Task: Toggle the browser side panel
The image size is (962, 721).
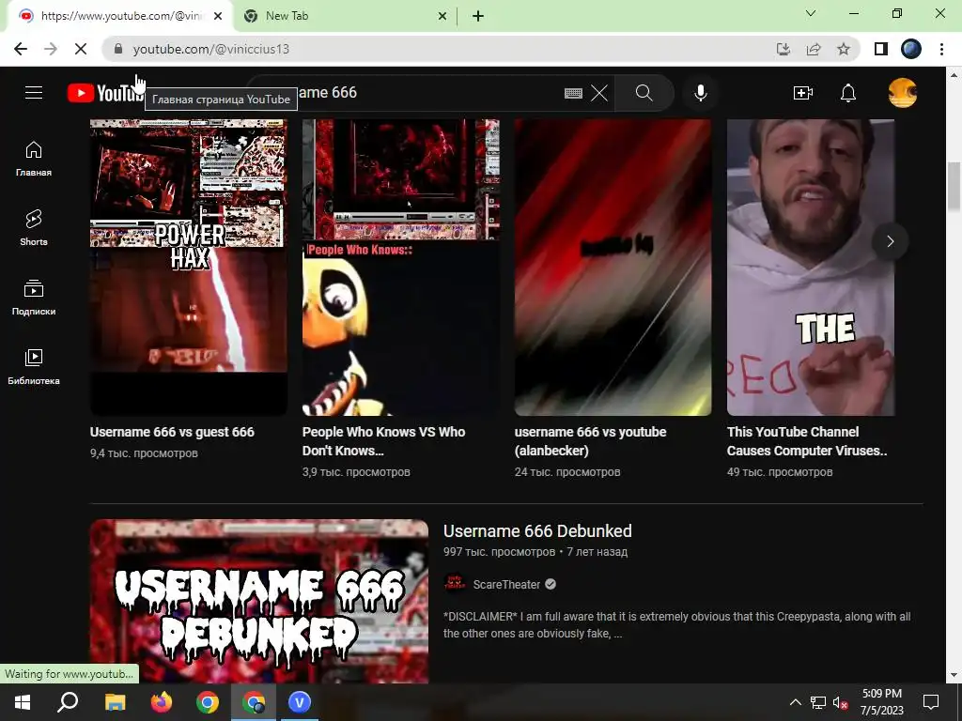Action: click(881, 49)
